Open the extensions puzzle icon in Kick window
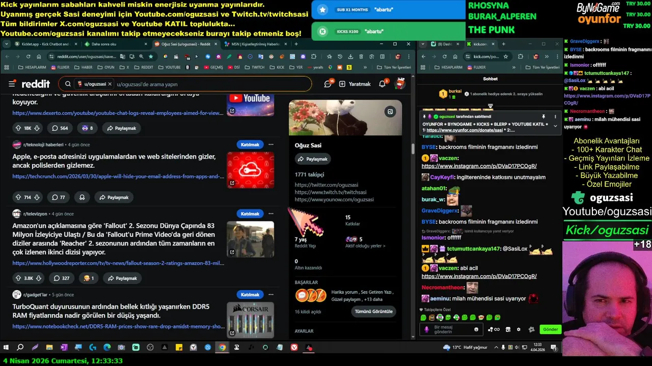Image resolution: width=652 pixels, height=366 pixels. coord(520,56)
